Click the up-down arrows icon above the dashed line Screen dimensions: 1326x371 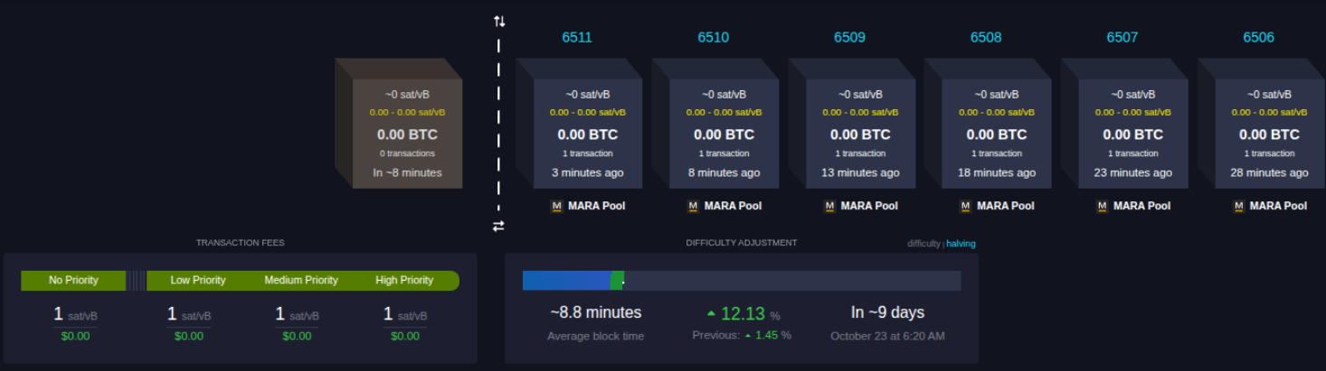[x=499, y=21]
